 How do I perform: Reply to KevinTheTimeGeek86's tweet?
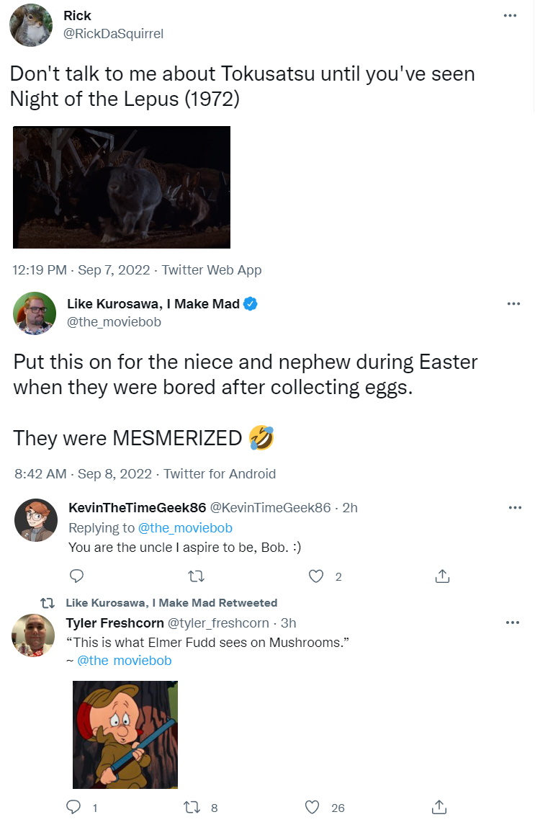click(x=77, y=576)
